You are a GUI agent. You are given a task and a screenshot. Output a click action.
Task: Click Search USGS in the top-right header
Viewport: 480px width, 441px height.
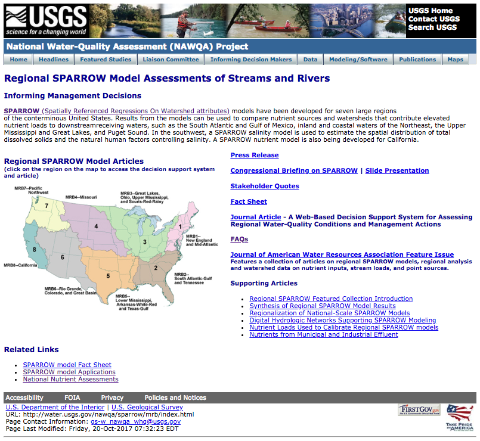click(432, 27)
